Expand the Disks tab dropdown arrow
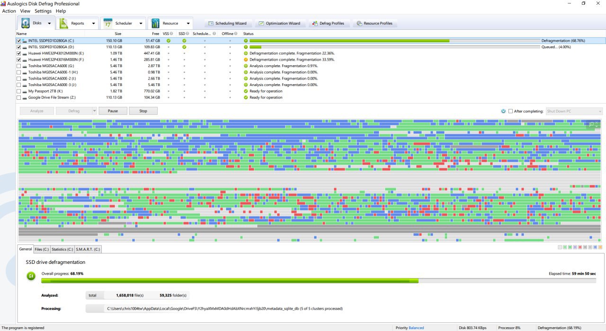The image size is (606, 331). 49,23
